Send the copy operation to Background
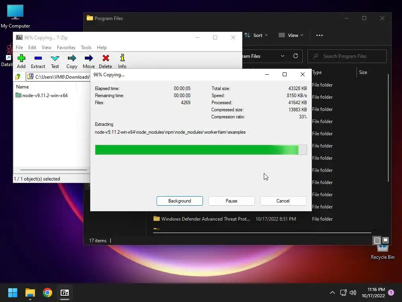 180,201
